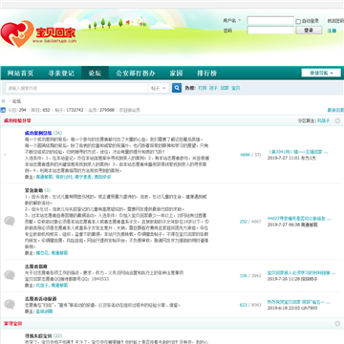Click the search content input field
344x344 pixels.
76,88
